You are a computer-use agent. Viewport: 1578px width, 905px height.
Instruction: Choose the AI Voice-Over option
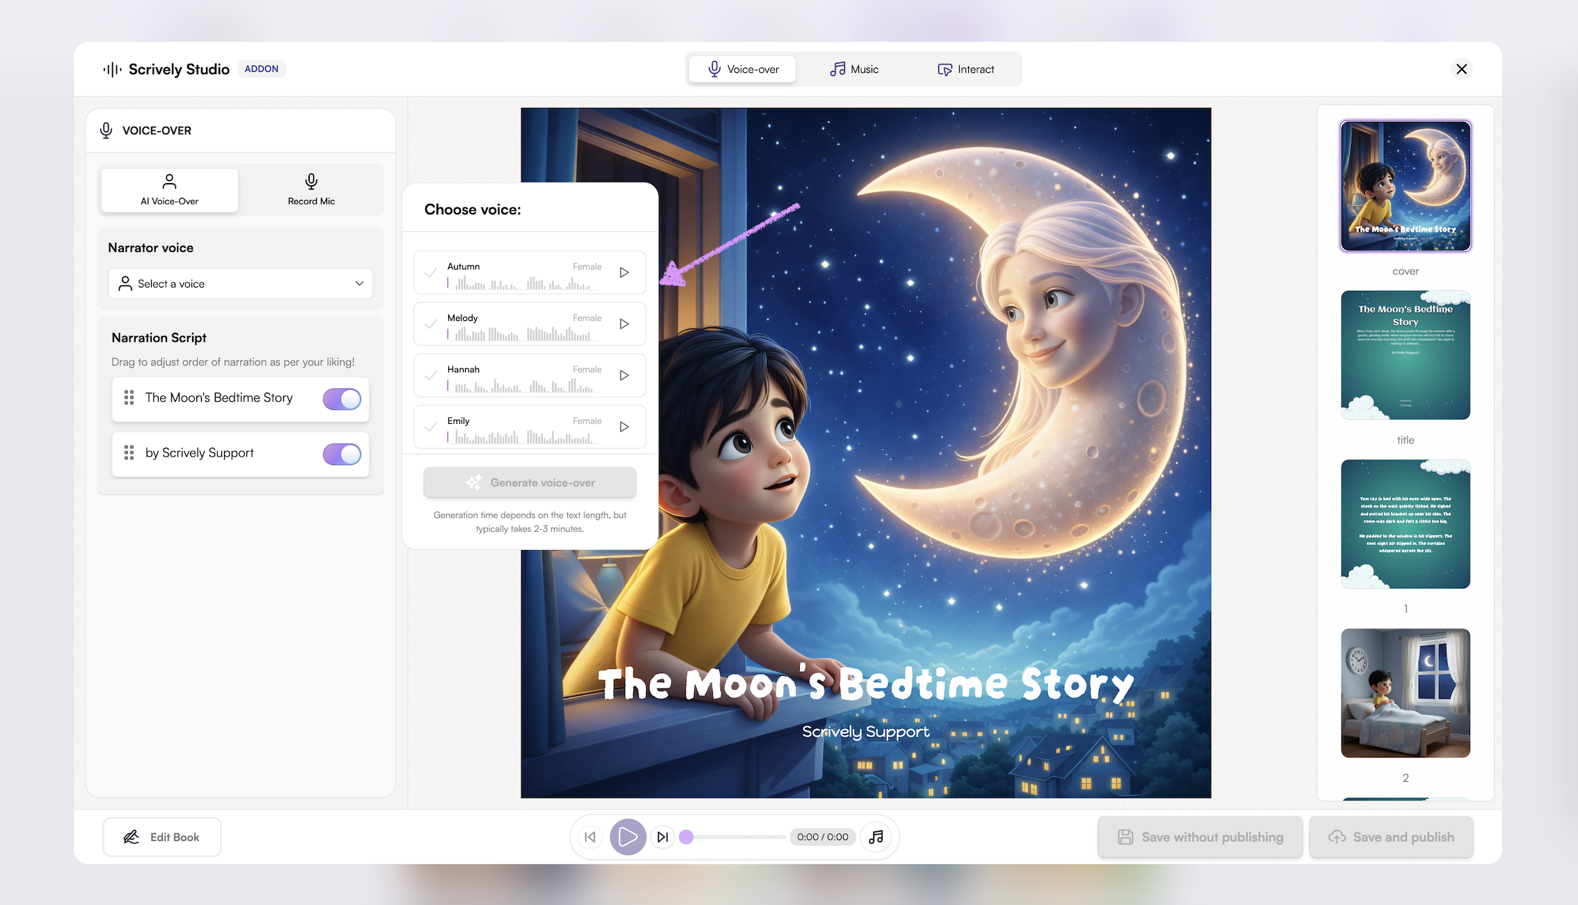pyautogui.click(x=170, y=189)
